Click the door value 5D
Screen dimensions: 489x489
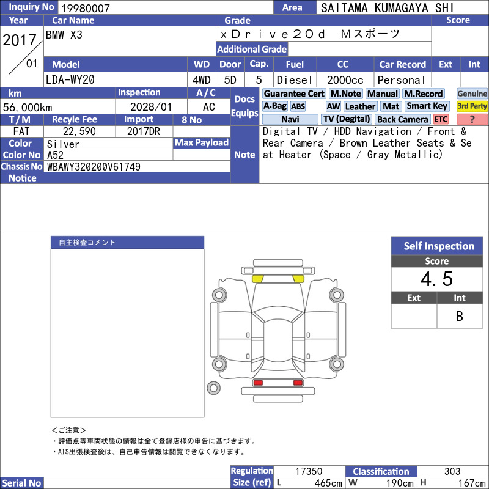(x=230, y=80)
